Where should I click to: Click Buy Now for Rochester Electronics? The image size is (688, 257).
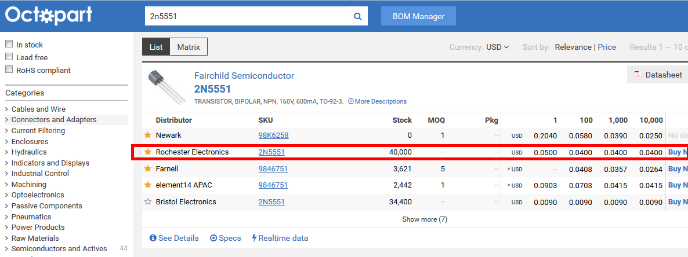[x=678, y=152]
